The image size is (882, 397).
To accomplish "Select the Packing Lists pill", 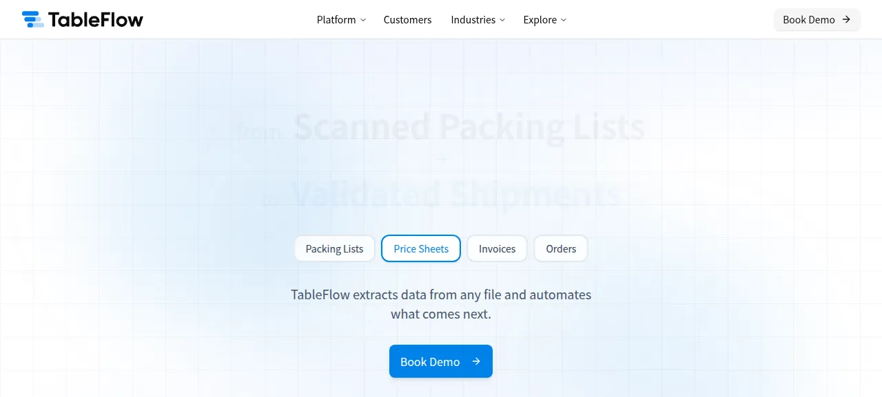I will (334, 248).
